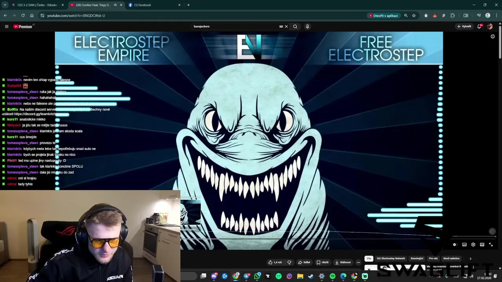Open the Chrome three-dot menu
The width and height of the screenshot is (502, 282).
tap(496, 16)
